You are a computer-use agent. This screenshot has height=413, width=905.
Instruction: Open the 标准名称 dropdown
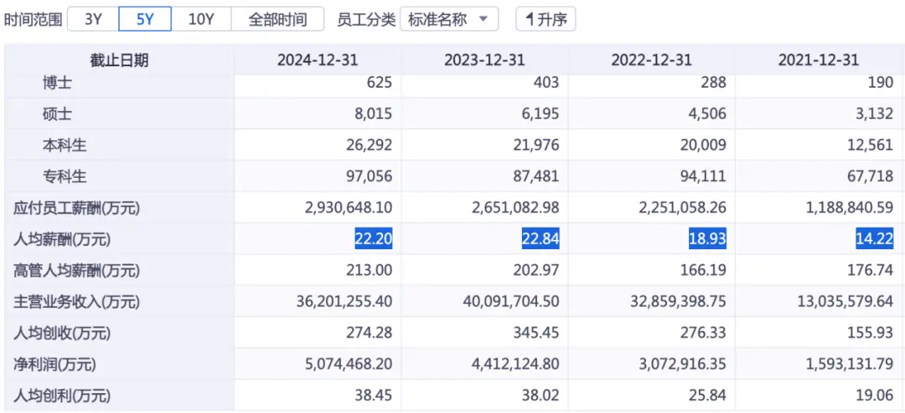pyautogui.click(x=449, y=19)
